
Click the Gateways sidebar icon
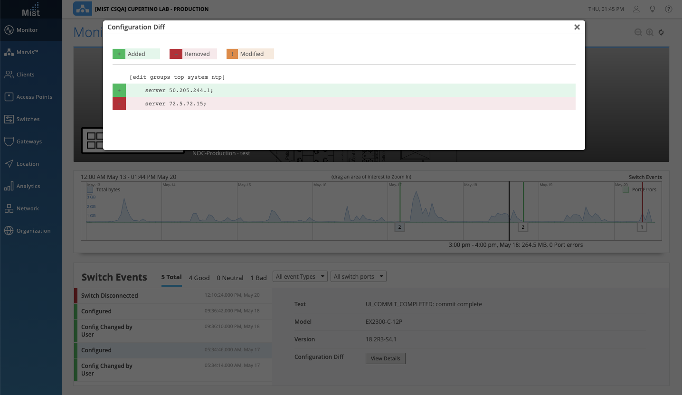click(x=9, y=141)
